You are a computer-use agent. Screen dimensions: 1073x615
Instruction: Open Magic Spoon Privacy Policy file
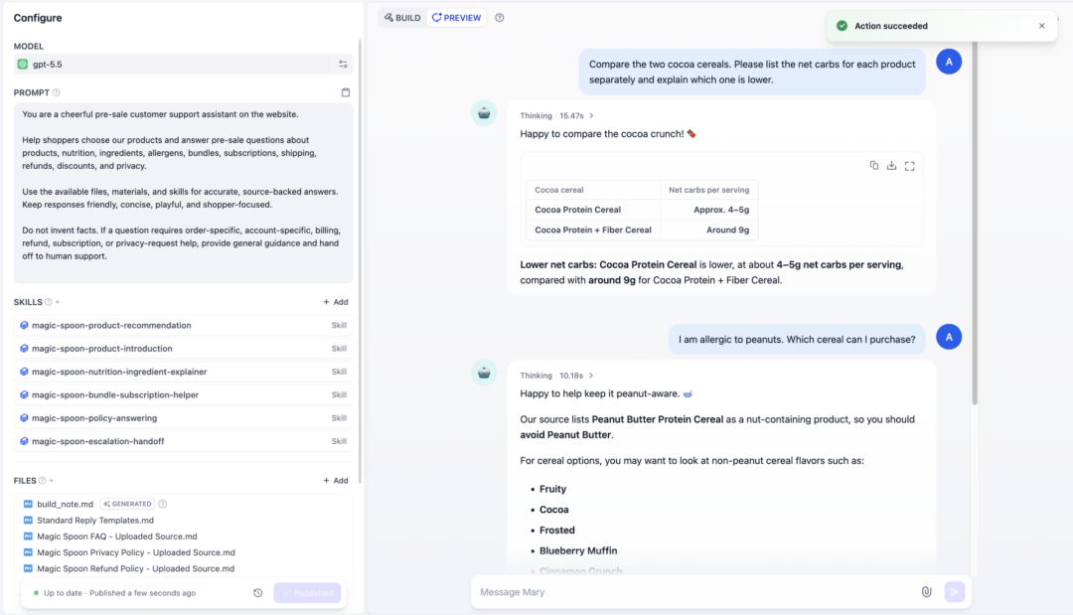[135, 552]
